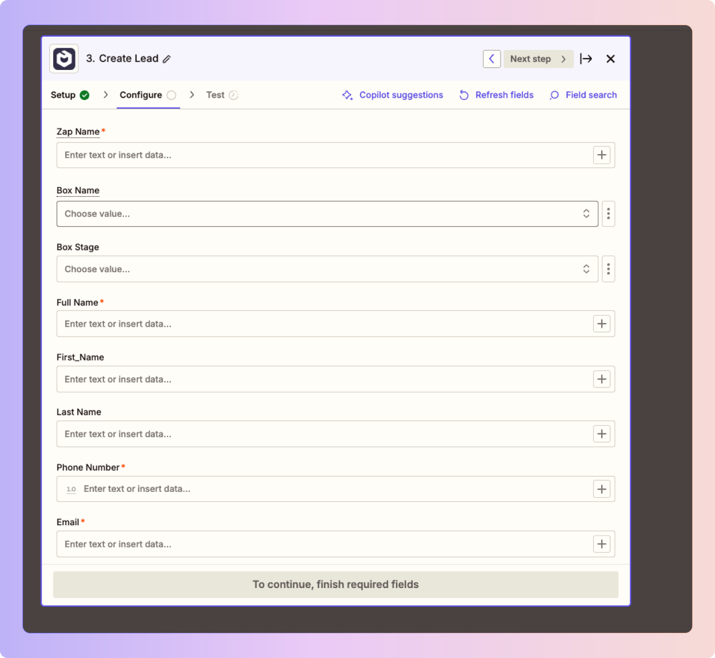The height and width of the screenshot is (658, 715).
Task: Close the Create Lead panel
Action: [x=611, y=59]
